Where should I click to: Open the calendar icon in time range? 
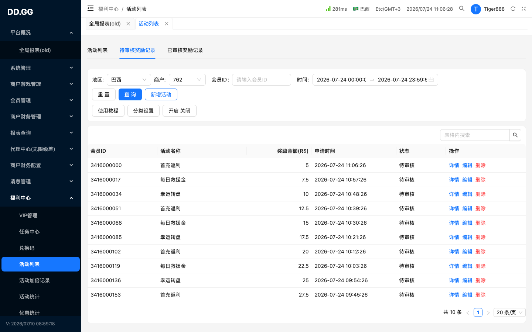click(431, 80)
